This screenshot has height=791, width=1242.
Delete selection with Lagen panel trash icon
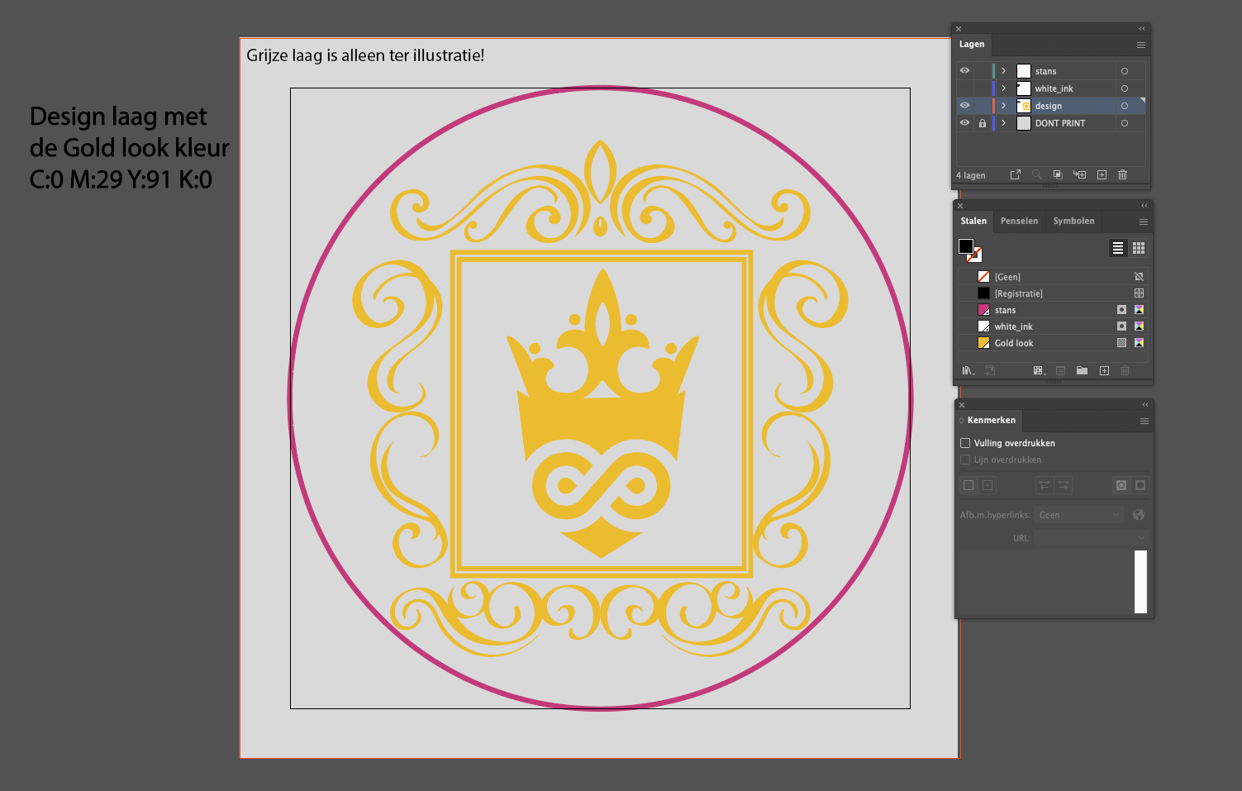point(1122,174)
